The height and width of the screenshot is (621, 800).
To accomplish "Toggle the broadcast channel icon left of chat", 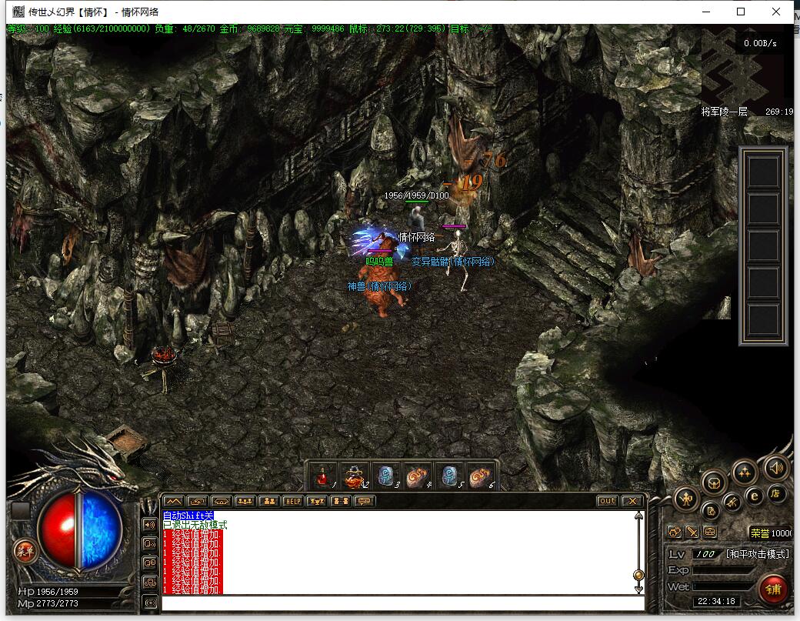I will (x=149, y=602).
